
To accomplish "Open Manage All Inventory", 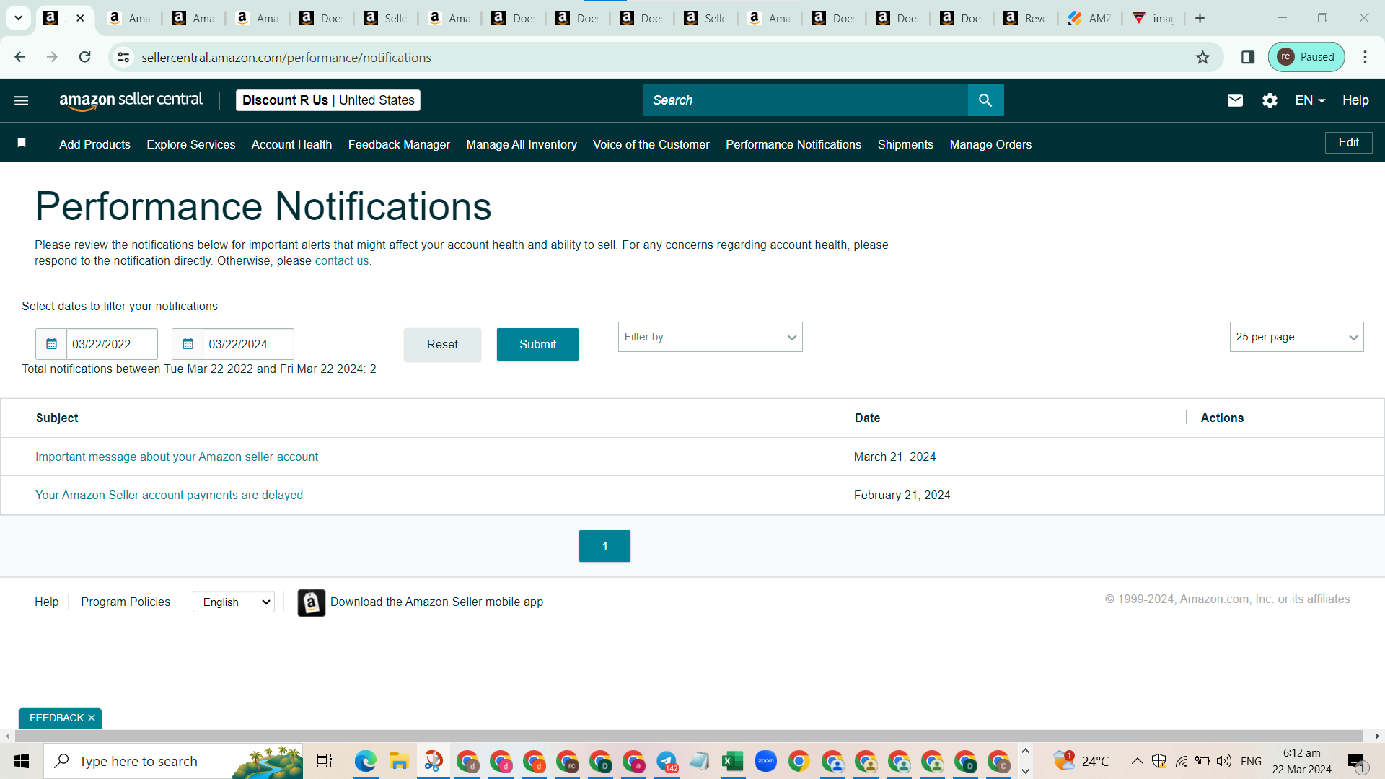I will pos(522,144).
